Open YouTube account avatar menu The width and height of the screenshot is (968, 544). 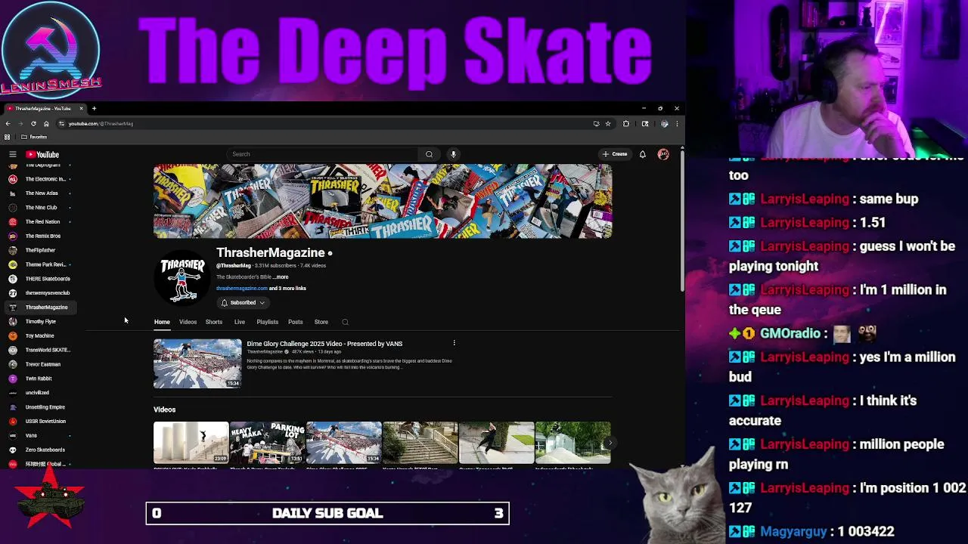click(x=663, y=154)
